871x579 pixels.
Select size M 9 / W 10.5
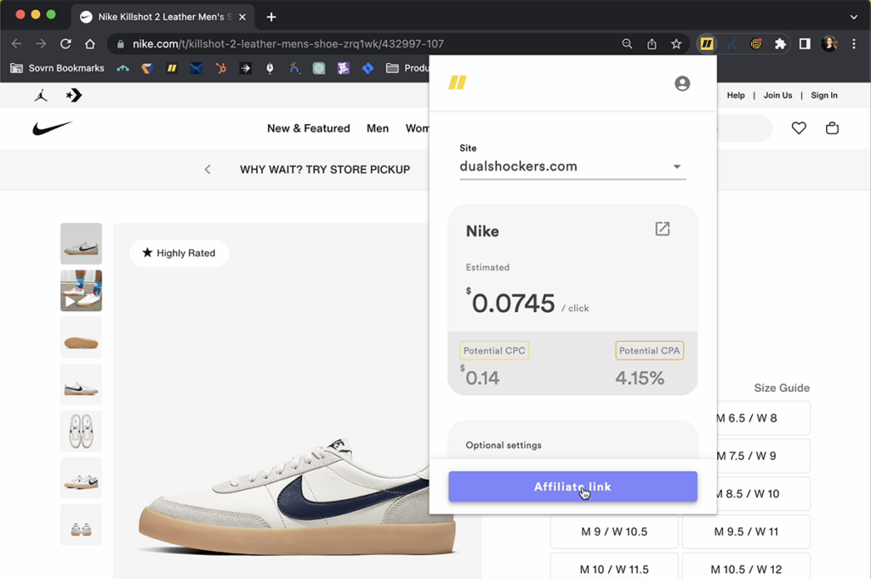point(614,532)
